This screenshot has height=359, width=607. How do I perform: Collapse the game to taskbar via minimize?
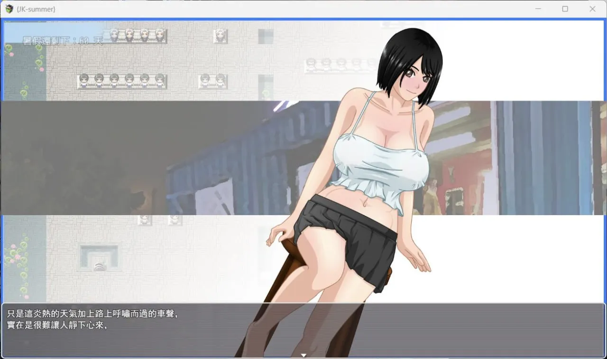538,9
